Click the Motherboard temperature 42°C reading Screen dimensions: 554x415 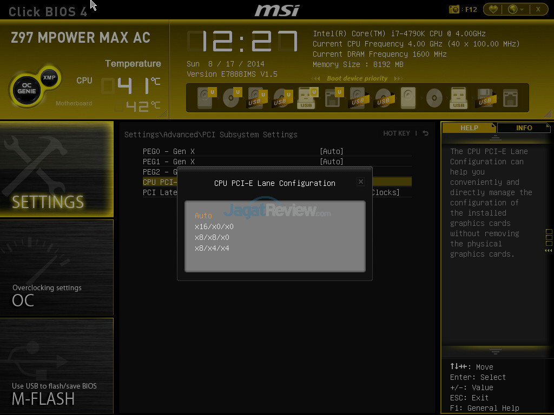tap(138, 106)
